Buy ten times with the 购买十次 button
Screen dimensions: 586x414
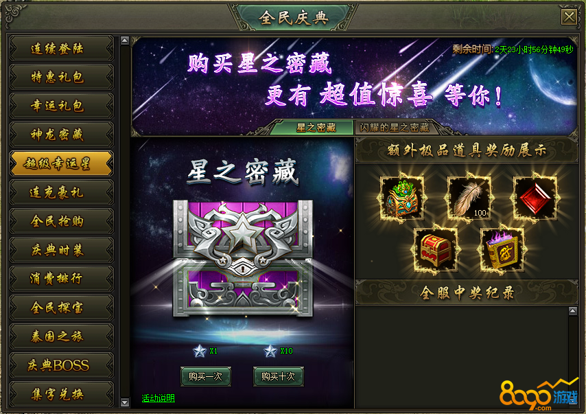click(278, 376)
